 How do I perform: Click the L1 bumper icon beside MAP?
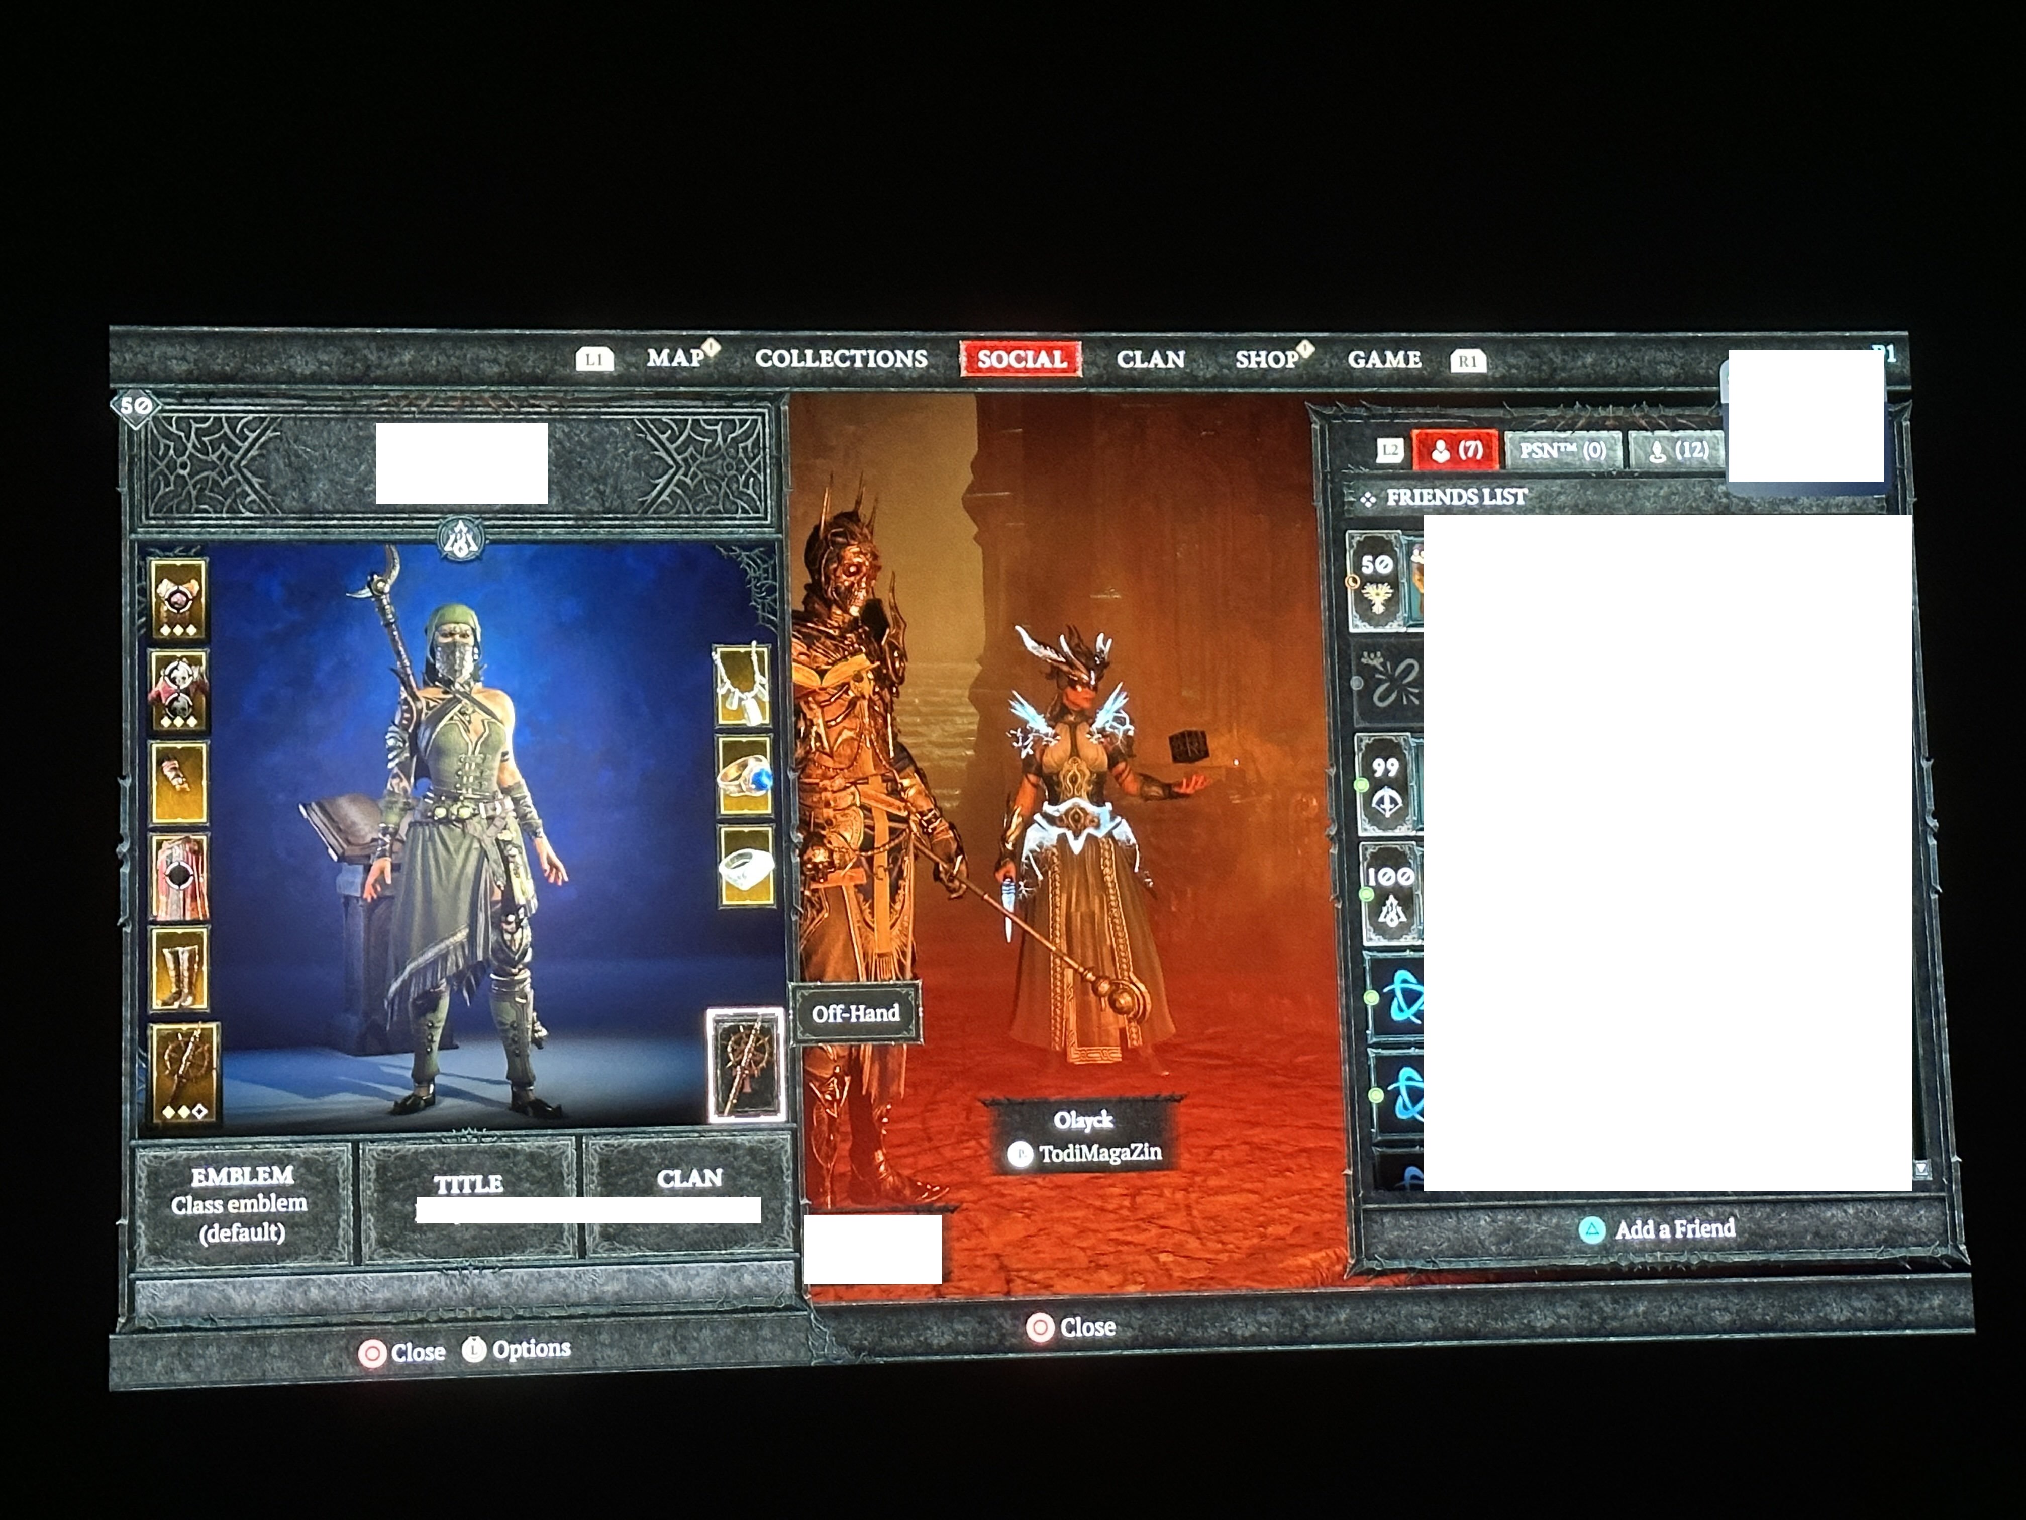click(593, 359)
